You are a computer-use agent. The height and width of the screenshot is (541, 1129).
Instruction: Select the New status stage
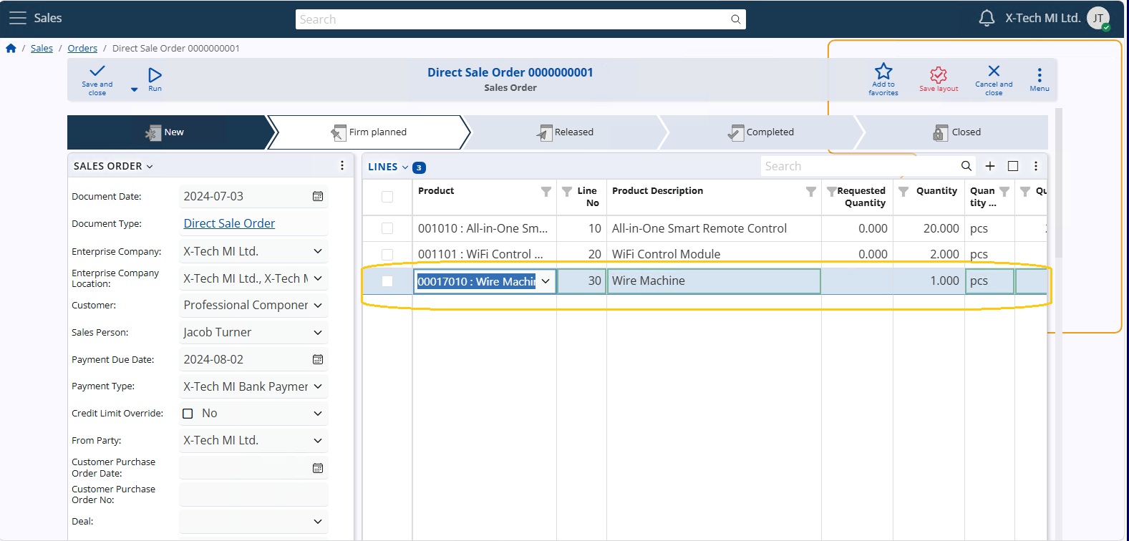point(170,132)
